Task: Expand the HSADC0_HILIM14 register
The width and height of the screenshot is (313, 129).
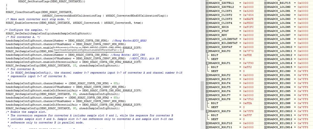Action: [266, 127]
